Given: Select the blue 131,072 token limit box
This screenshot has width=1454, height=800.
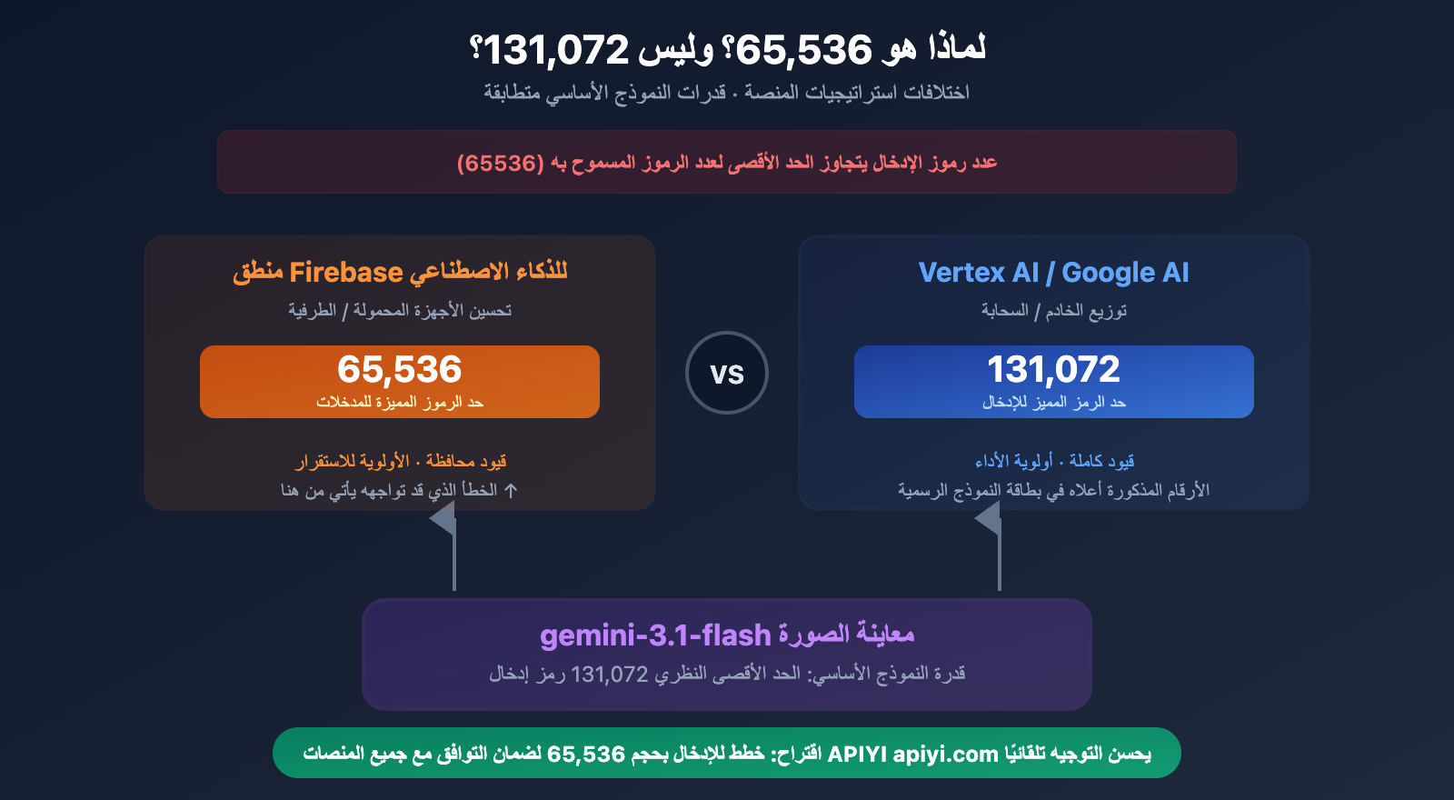Looking at the screenshot, I should coord(1054,382).
